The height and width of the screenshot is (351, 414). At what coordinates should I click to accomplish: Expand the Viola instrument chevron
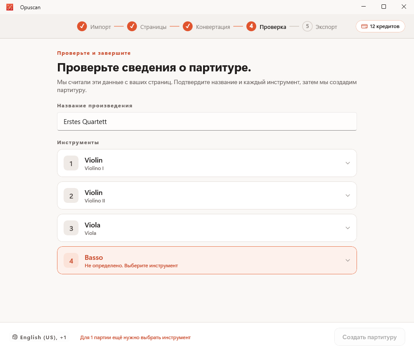coord(348,228)
